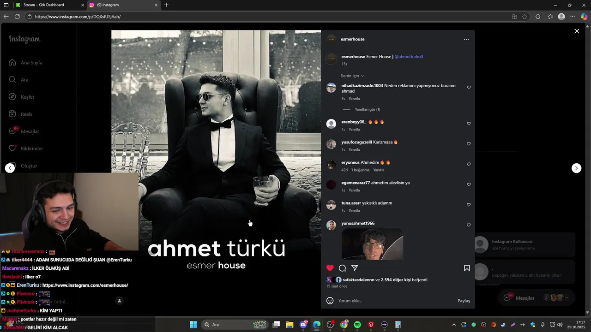Show hidden system tray icons

454,325
